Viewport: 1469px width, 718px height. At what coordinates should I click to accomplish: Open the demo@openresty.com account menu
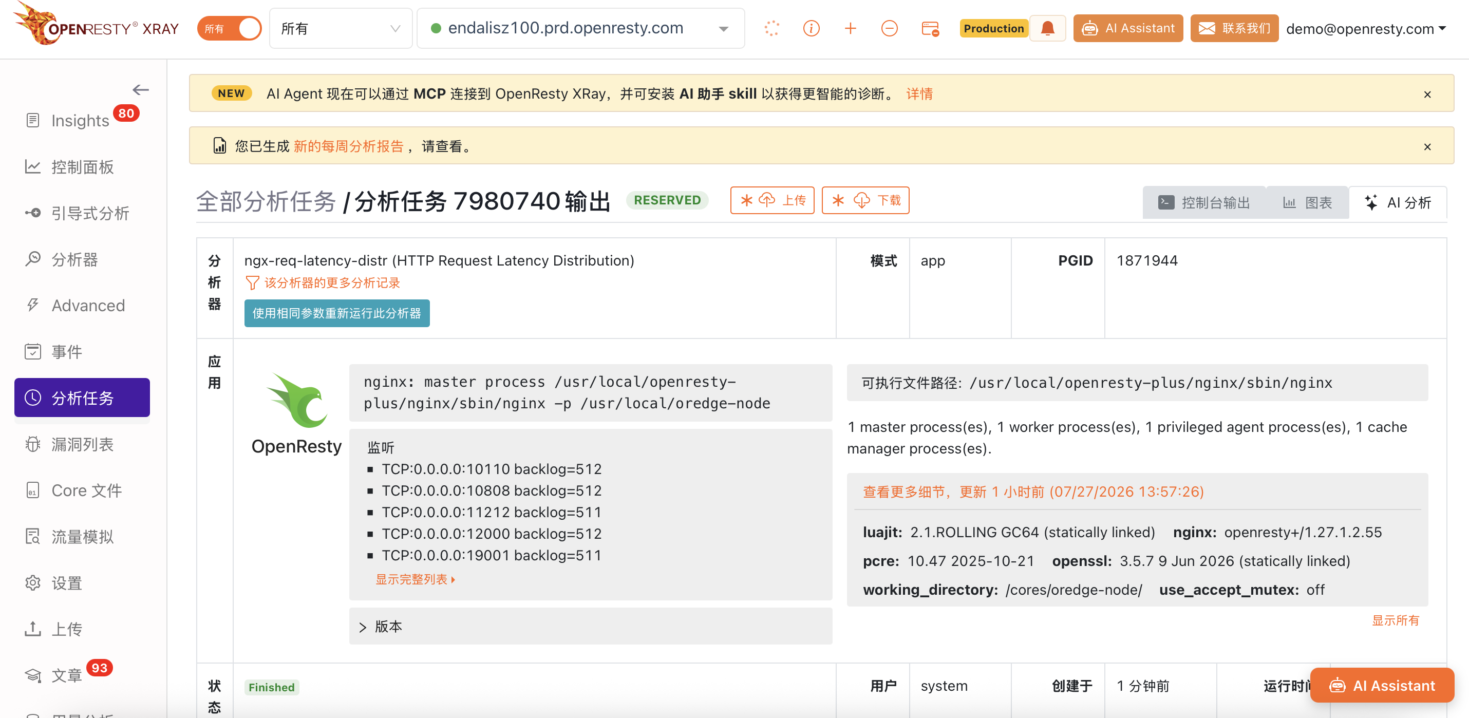click(x=1366, y=29)
